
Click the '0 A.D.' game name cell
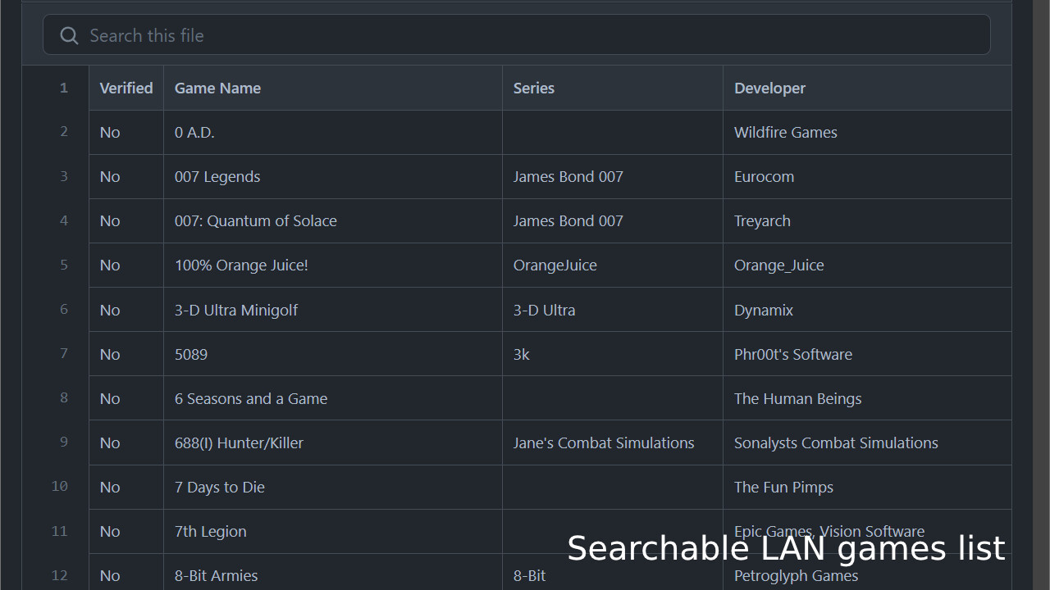(194, 133)
